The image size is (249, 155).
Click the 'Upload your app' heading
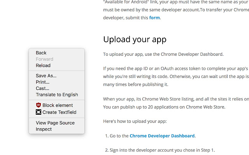tap(135, 39)
